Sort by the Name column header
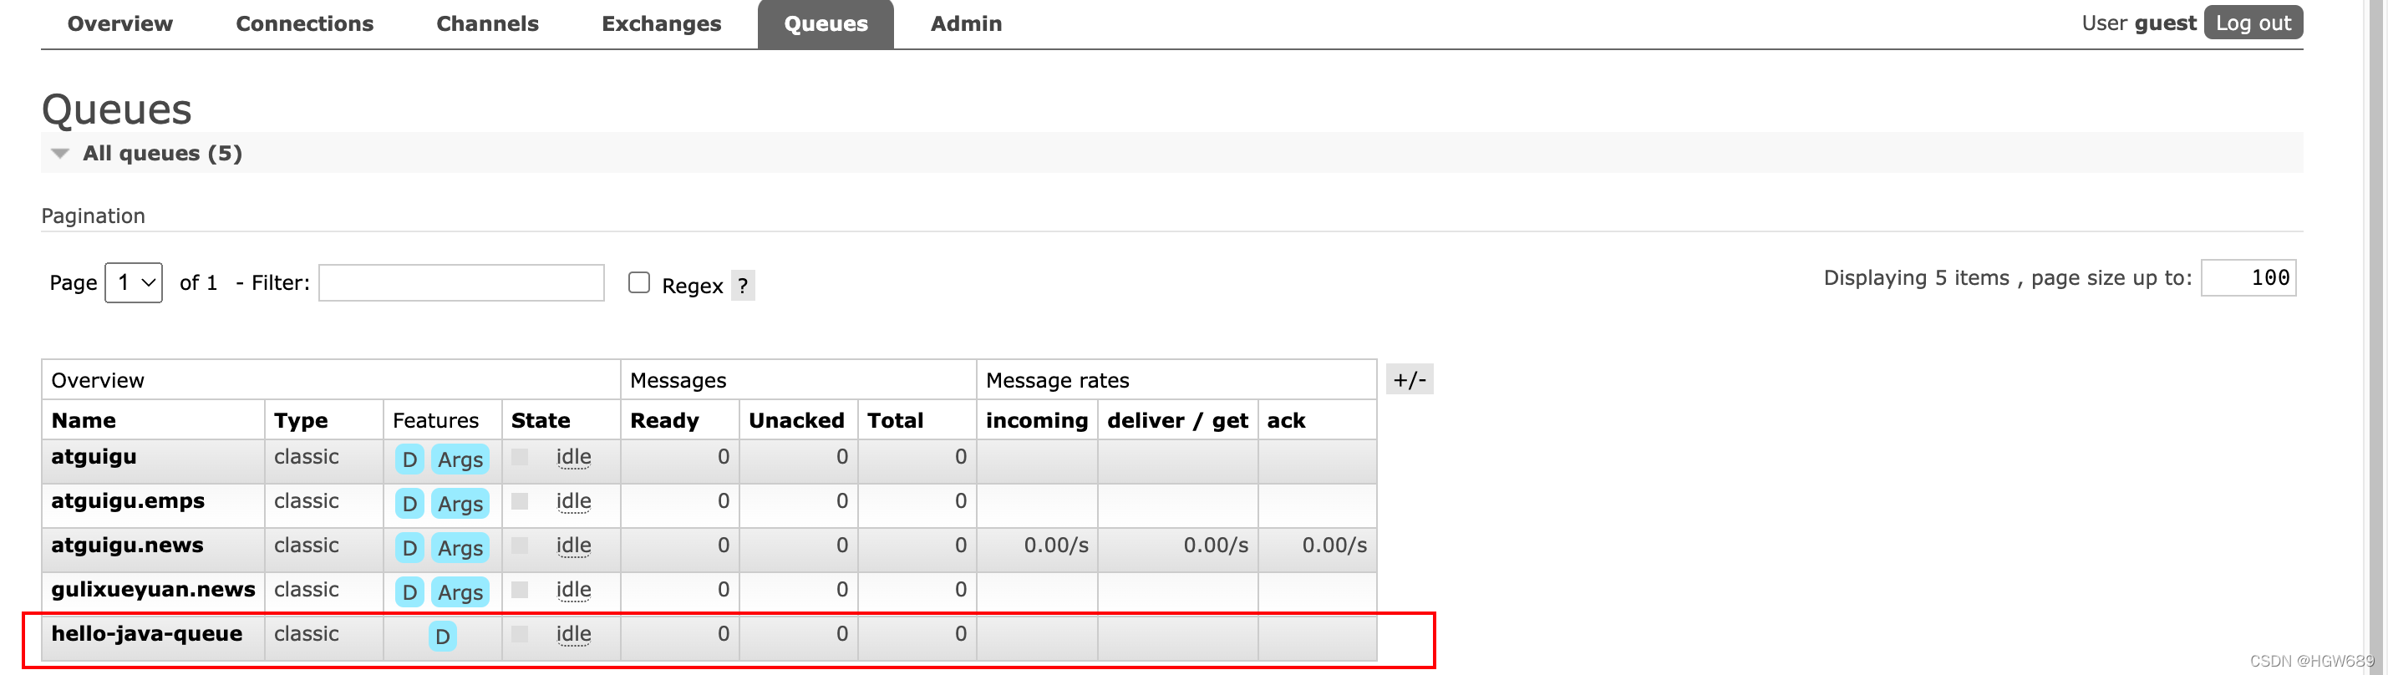2388x675 pixels. click(84, 420)
